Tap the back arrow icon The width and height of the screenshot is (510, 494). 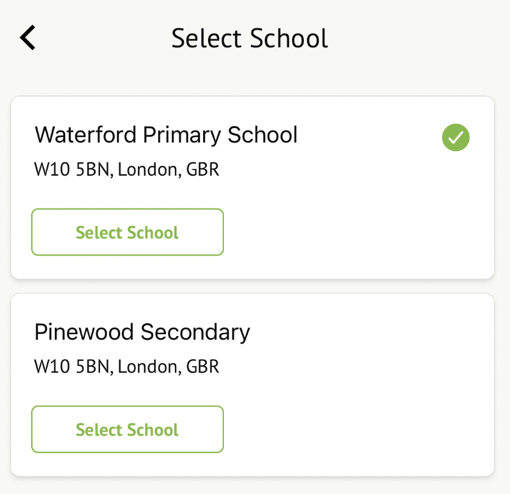coord(28,38)
